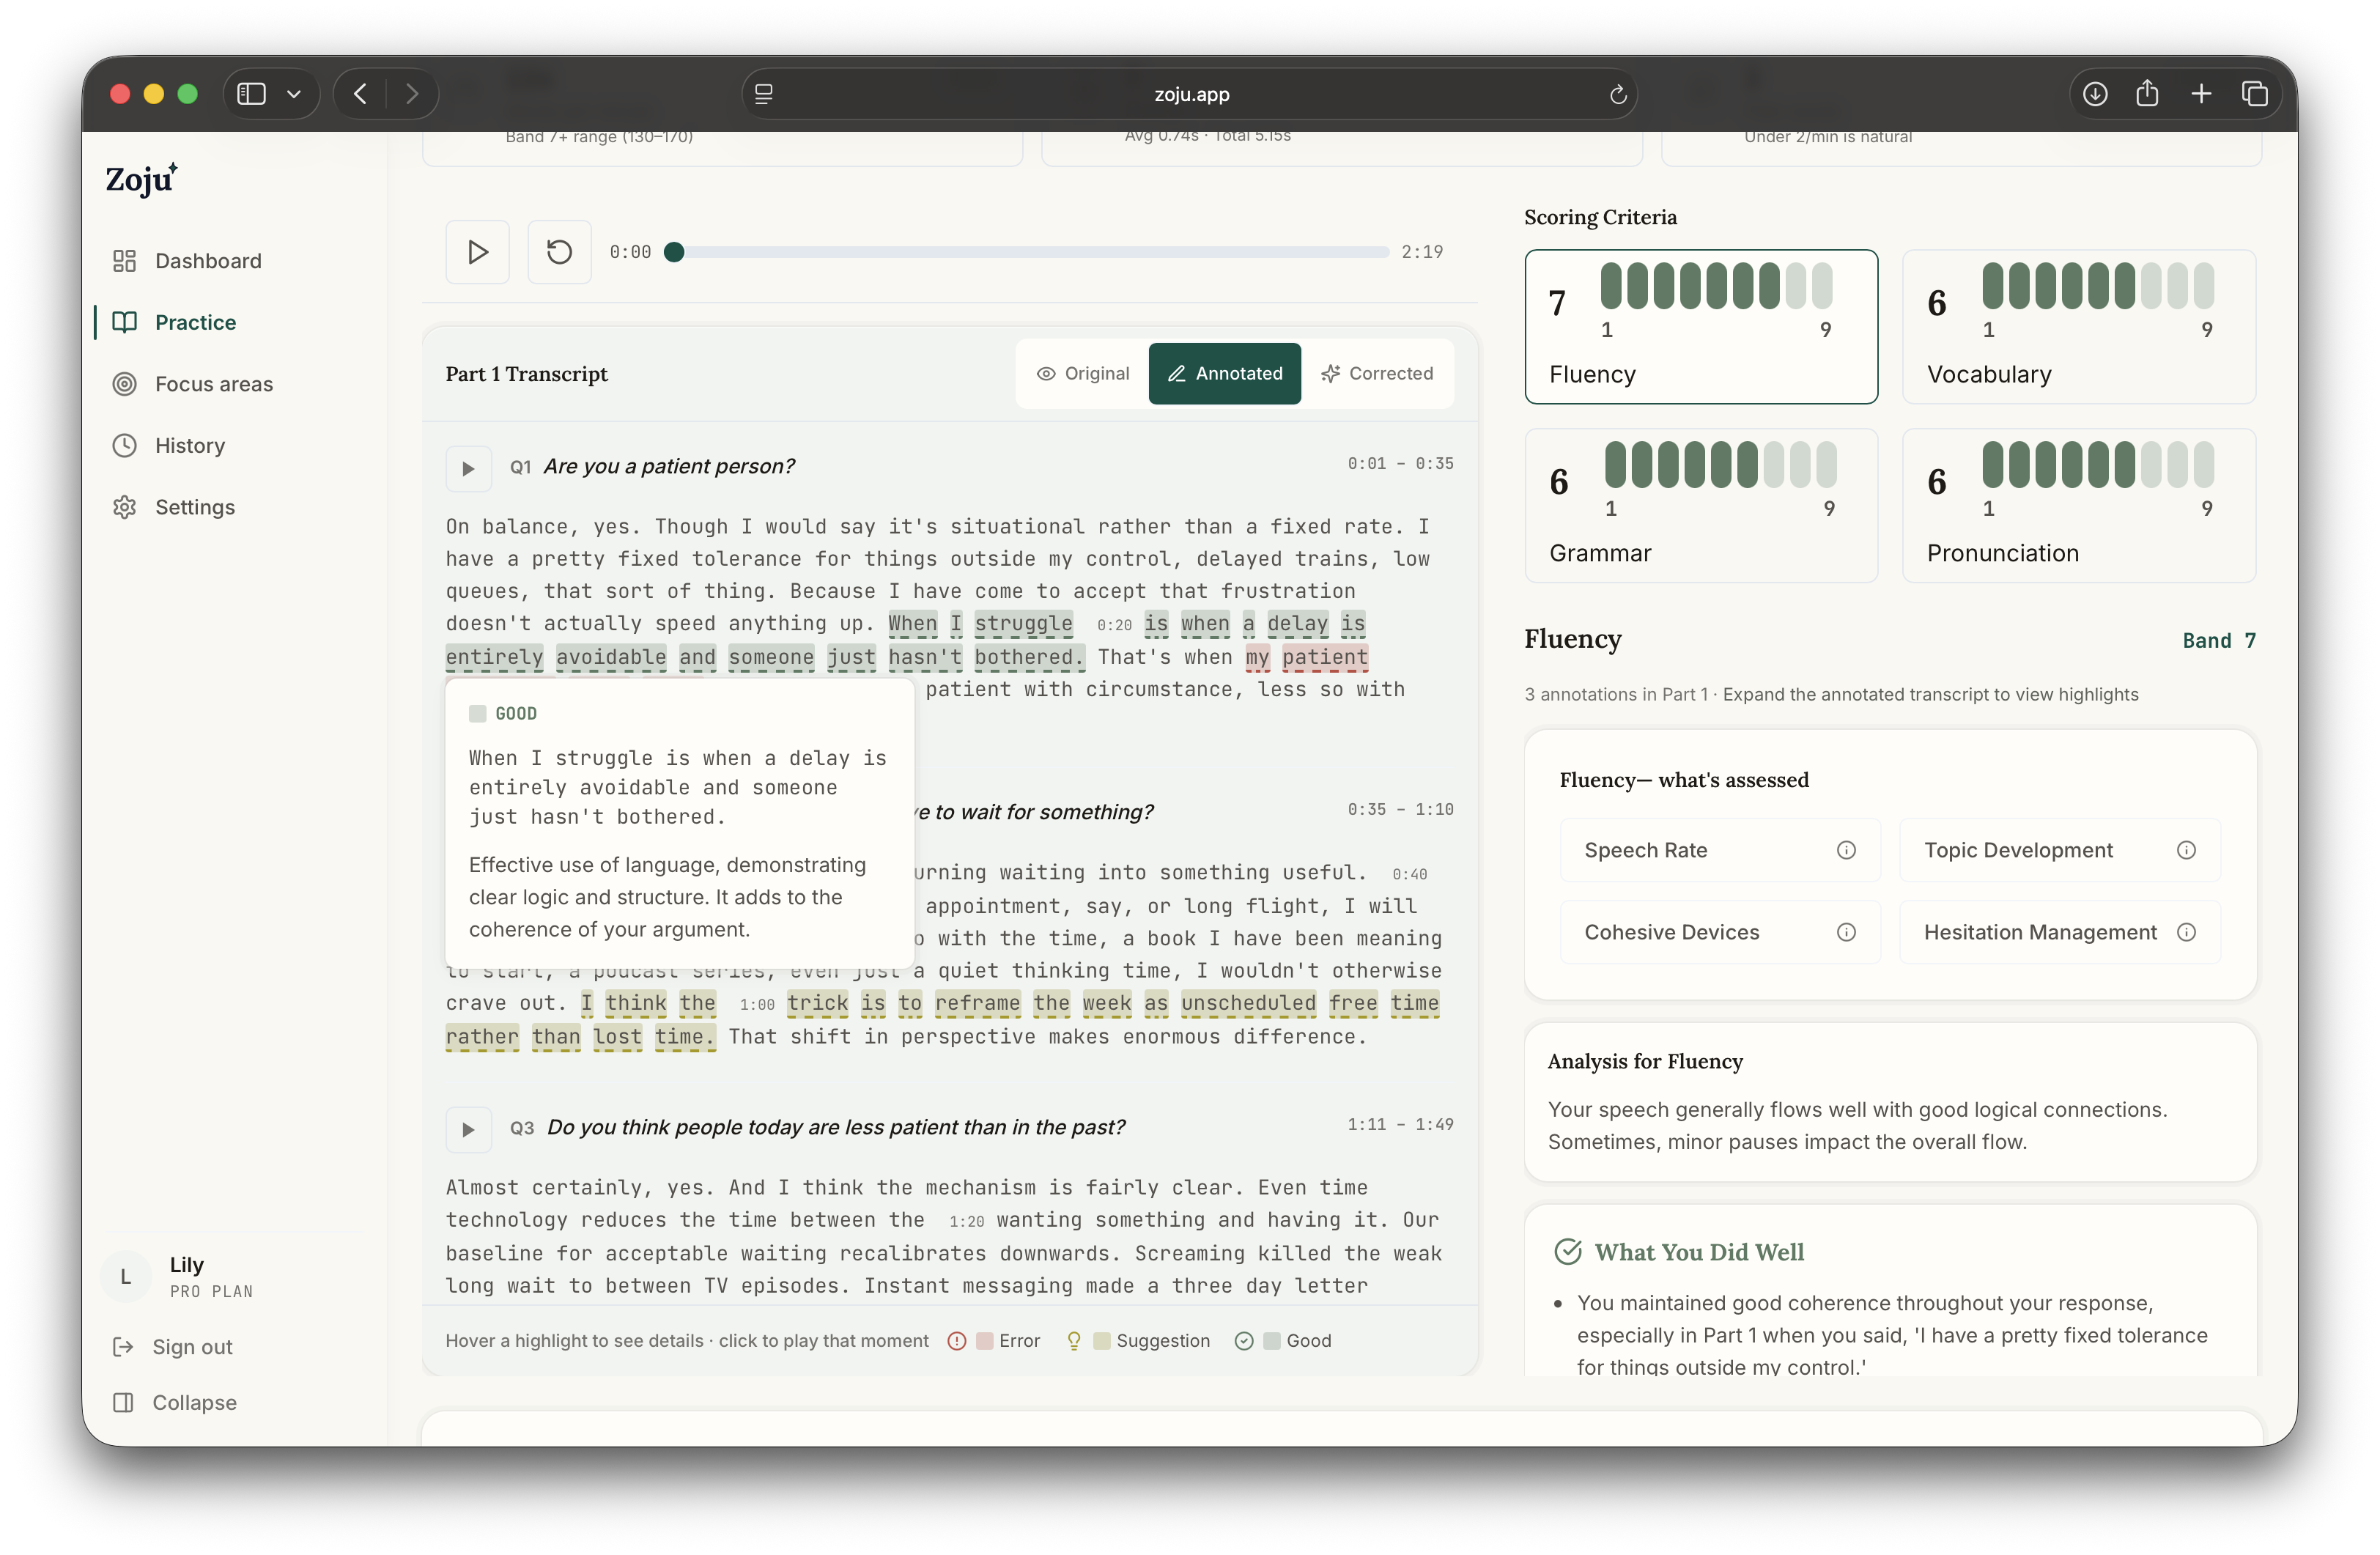The height and width of the screenshot is (1555, 2380).
Task: Switch transcript to Original view
Action: [x=1083, y=374]
